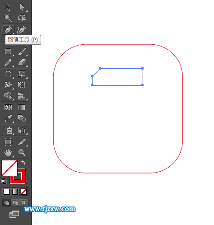The image size is (214, 225).
Task: Pick the Curvature tool
Action: (x=22, y=29)
